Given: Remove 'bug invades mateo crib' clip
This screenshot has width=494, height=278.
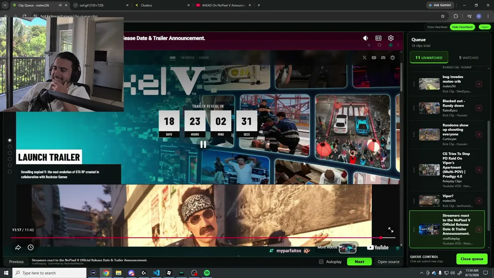Looking at the screenshot, I should tap(479, 84).
